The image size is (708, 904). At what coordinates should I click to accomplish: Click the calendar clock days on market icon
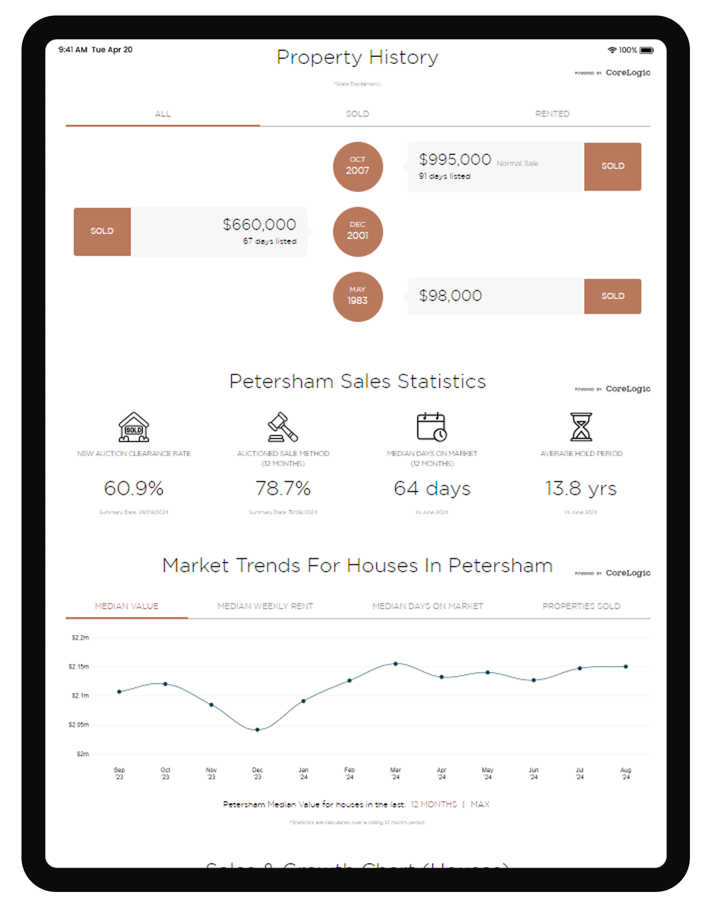click(431, 427)
